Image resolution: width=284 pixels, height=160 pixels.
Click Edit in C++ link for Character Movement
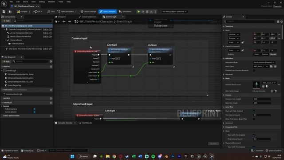[x=47, y=49]
